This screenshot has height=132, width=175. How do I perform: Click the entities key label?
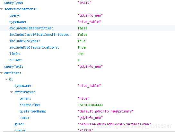coord(13,73)
